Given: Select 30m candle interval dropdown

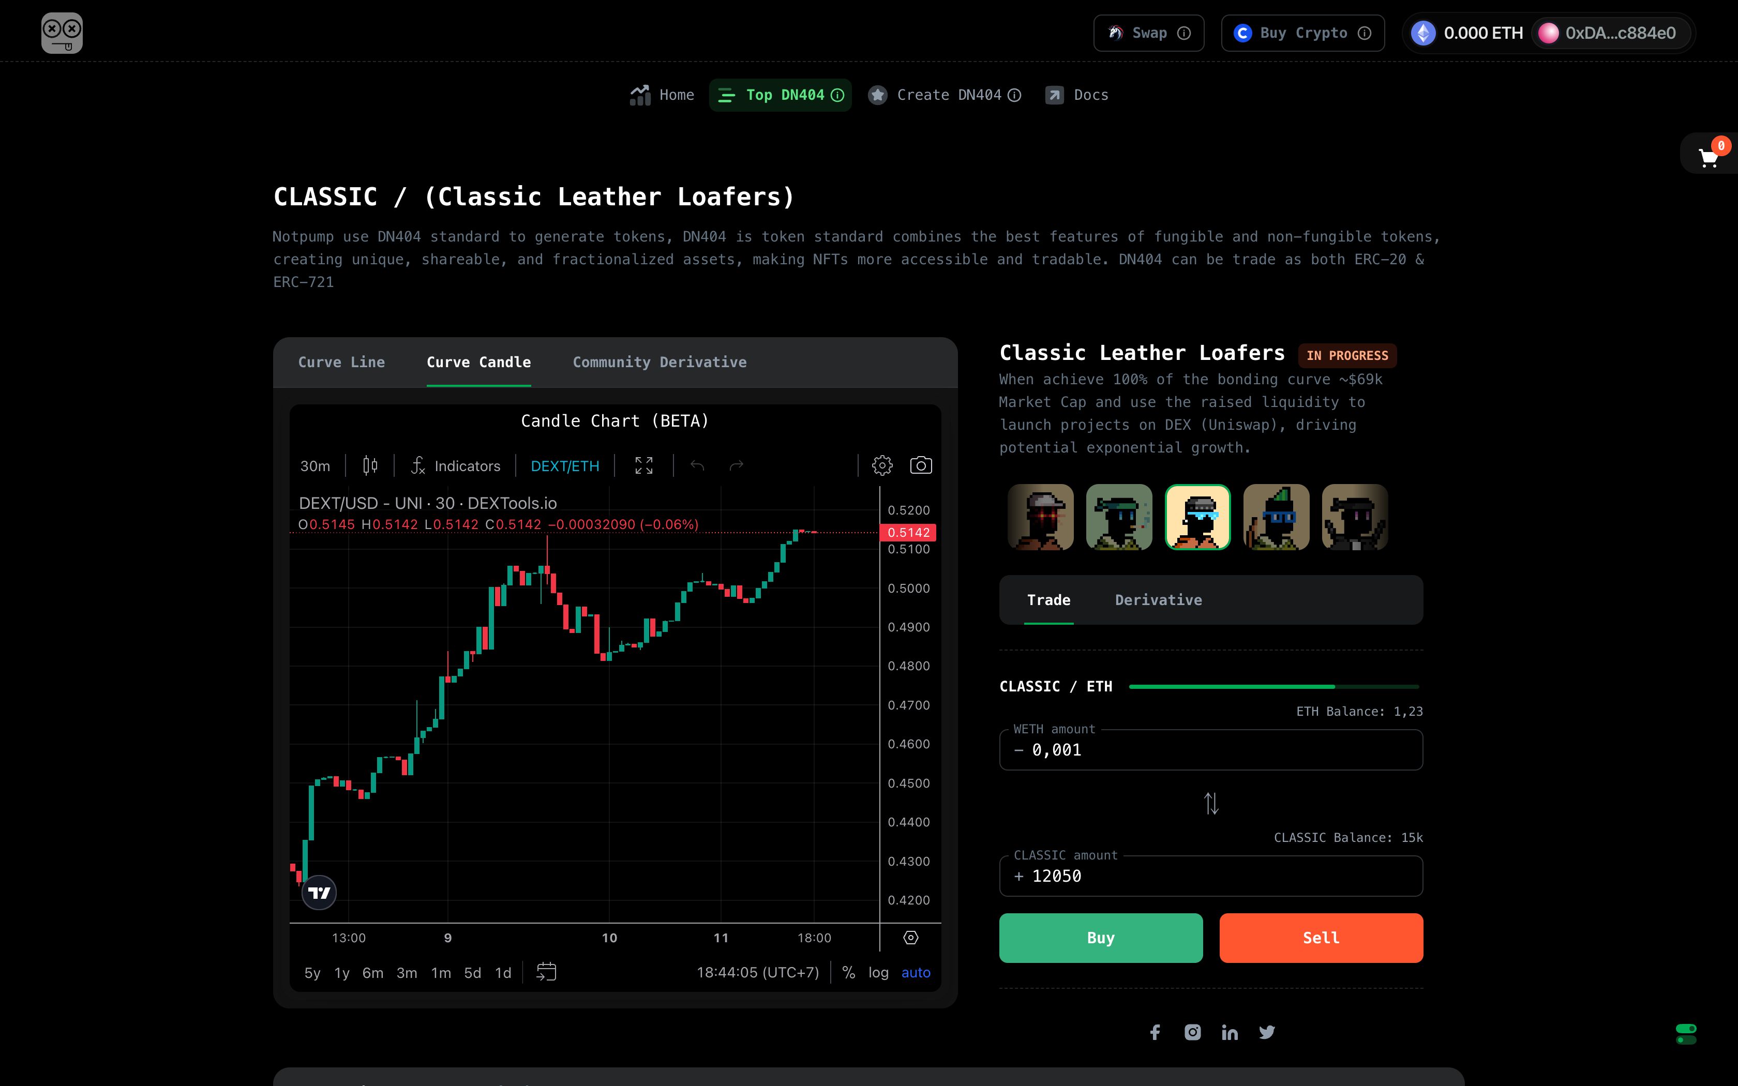Looking at the screenshot, I should (x=313, y=465).
